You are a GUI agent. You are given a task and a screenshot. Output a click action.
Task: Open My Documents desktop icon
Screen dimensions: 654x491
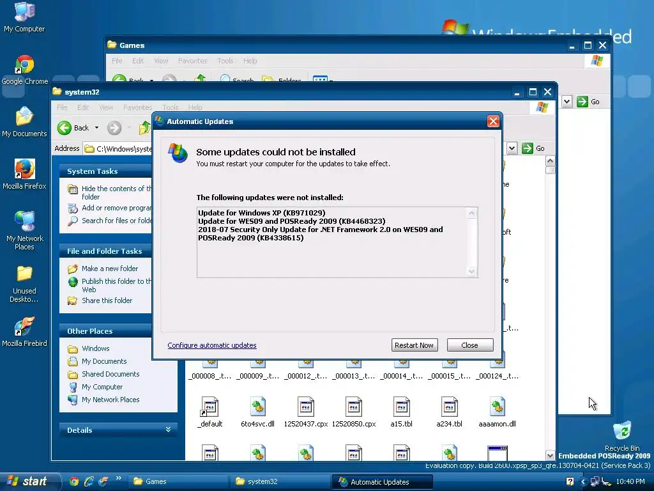pyautogui.click(x=24, y=121)
